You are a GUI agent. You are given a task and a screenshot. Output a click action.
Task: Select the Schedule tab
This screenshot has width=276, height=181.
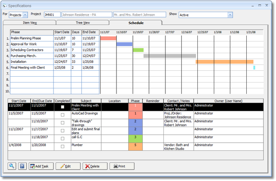pyautogui.click(x=136, y=23)
